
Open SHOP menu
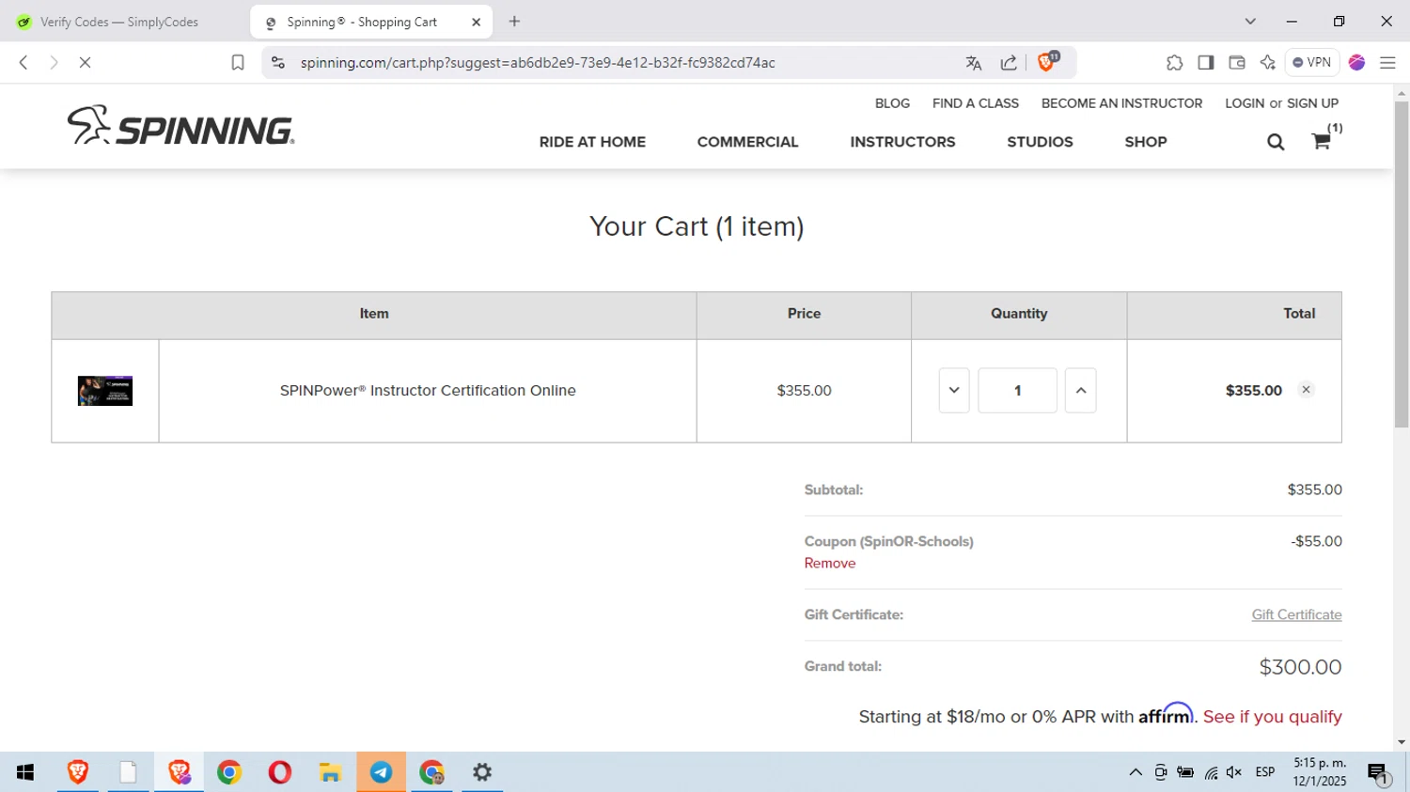coord(1146,142)
